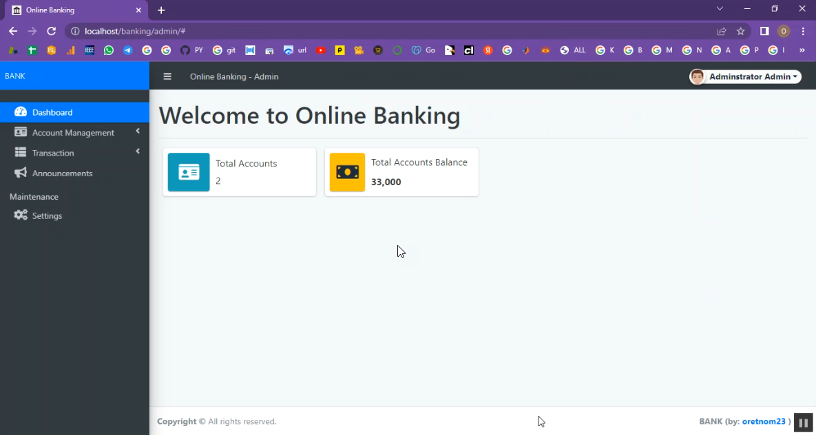Open the IEEE bookmark
The height and width of the screenshot is (435, 816).
[90, 50]
